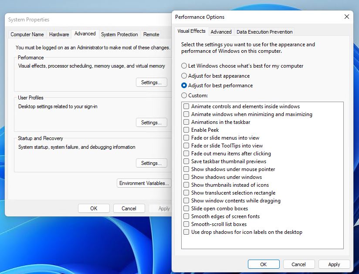This screenshot has height=274, width=359.
Task: Go to the Computer Name tab
Action: click(27, 34)
